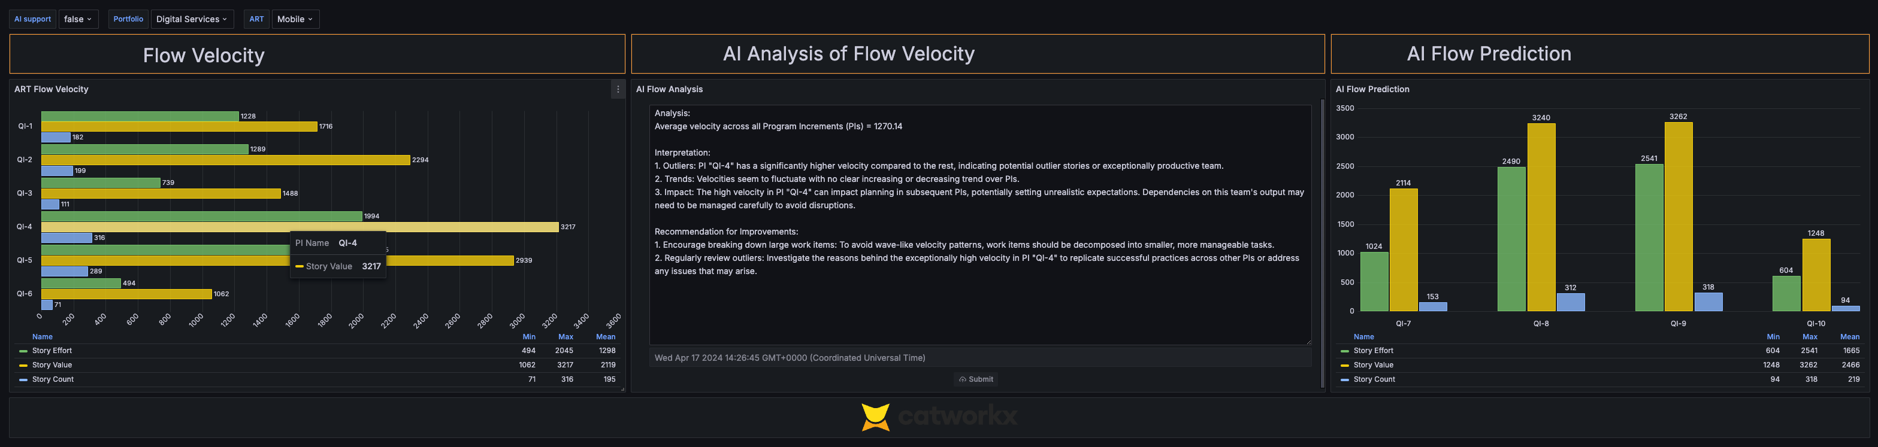Image resolution: width=1878 pixels, height=447 pixels.
Task: Open the ART Mobile dropdown
Action: (x=295, y=19)
